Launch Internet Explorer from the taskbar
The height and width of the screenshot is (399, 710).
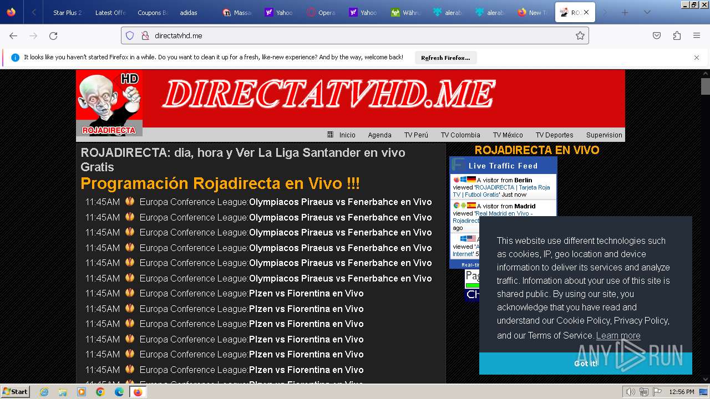[x=44, y=392]
